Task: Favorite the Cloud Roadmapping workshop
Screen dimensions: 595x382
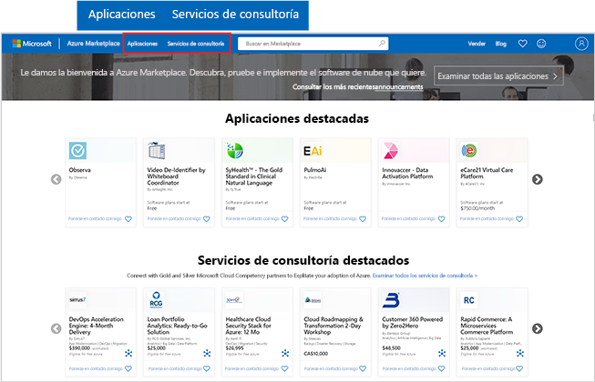Action: pos(363,368)
